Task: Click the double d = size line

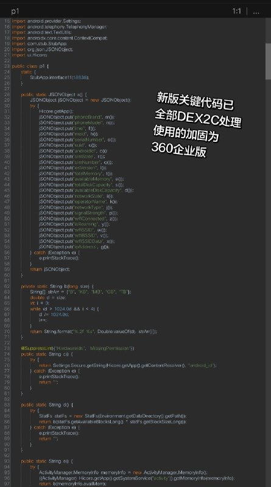Action: 48,298
